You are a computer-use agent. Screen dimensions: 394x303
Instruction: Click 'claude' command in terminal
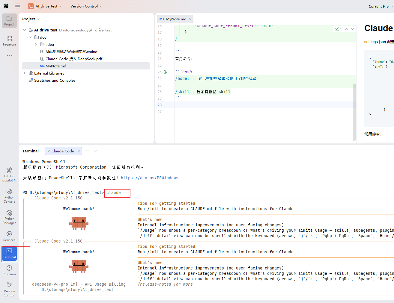pos(114,193)
